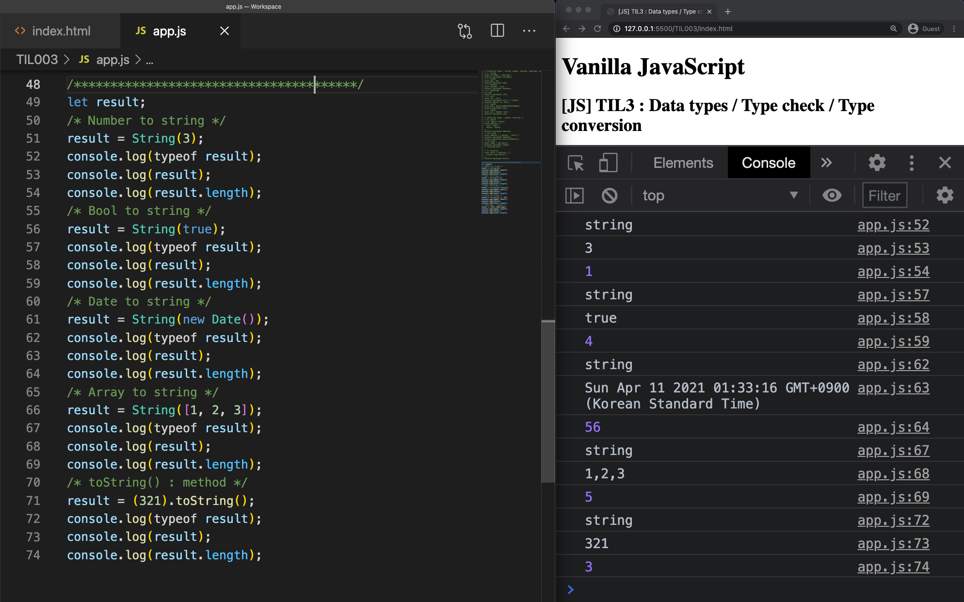Click the split editor right icon
This screenshot has height=602, width=964.
pyautogui.click(x=497, y=31)
